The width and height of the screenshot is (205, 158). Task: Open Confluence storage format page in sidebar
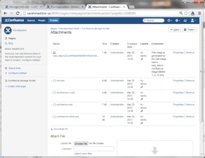click(22, 81)
